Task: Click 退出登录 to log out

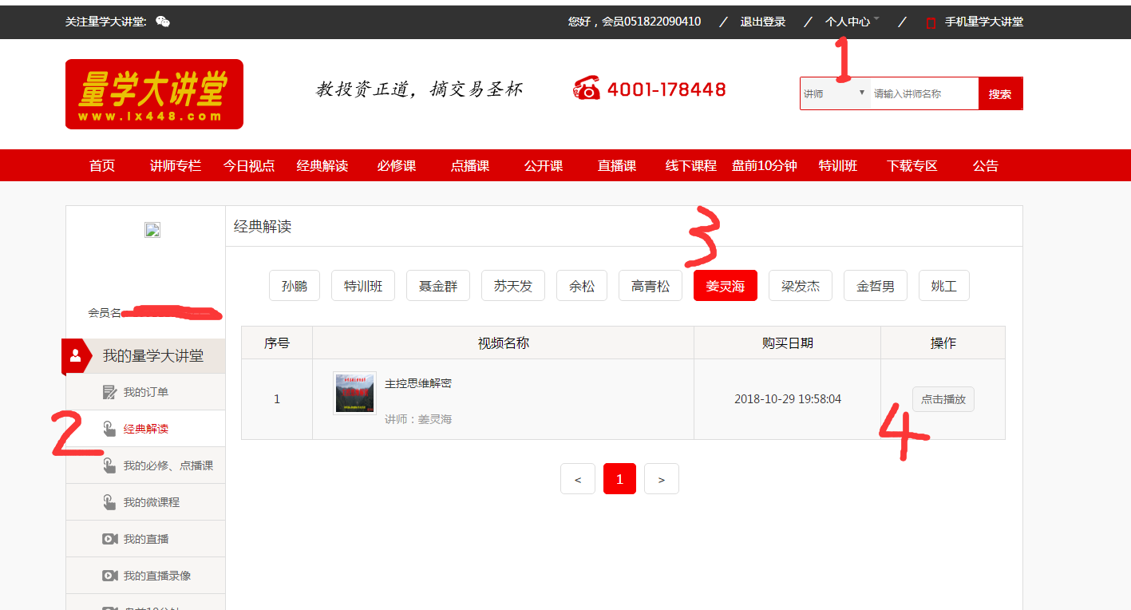Action: pyautogui.click(x=763, y=22)
